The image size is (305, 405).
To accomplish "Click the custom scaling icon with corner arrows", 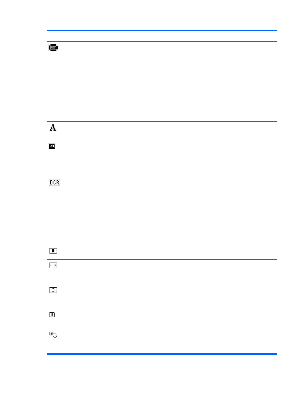I will coord(53,48).
